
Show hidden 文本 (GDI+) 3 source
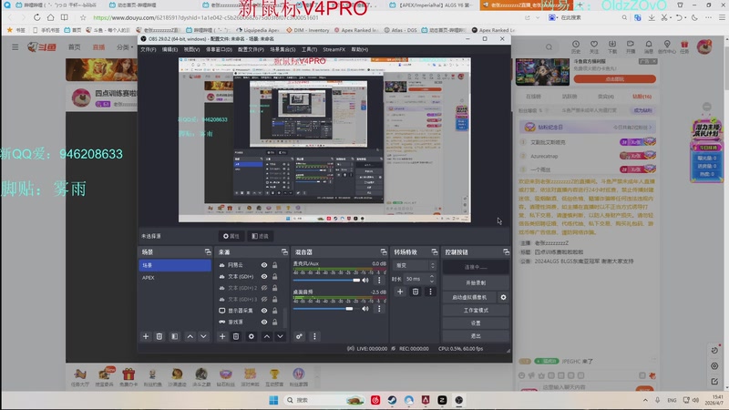[264, 300]
